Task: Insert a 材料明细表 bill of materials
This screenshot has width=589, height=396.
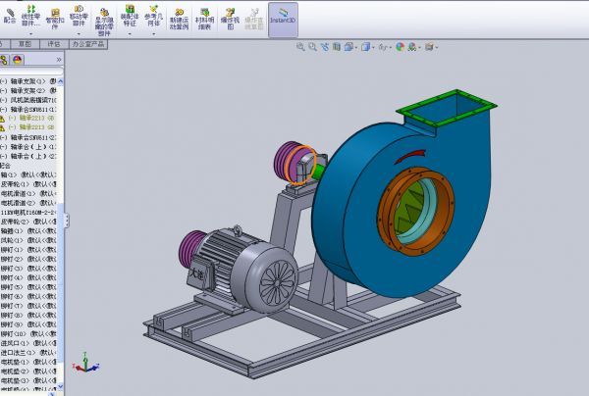Action: (x=205, y=20)
